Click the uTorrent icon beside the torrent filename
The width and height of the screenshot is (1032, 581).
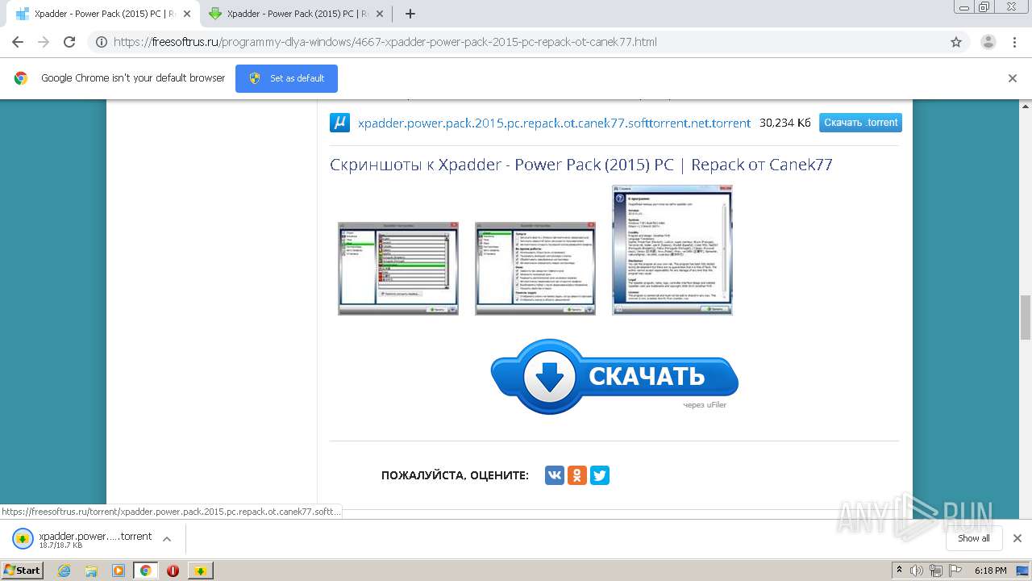339,123
